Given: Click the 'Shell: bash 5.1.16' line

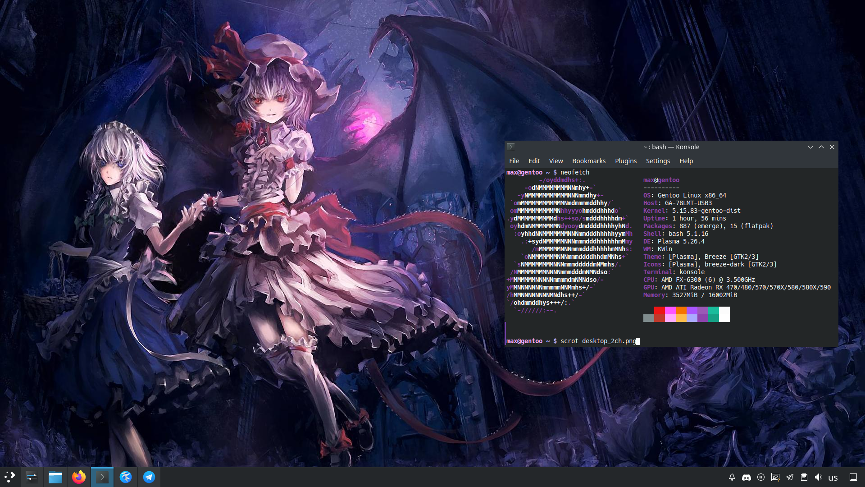Looking at the screenshot, I should click(x=676, y=234).
